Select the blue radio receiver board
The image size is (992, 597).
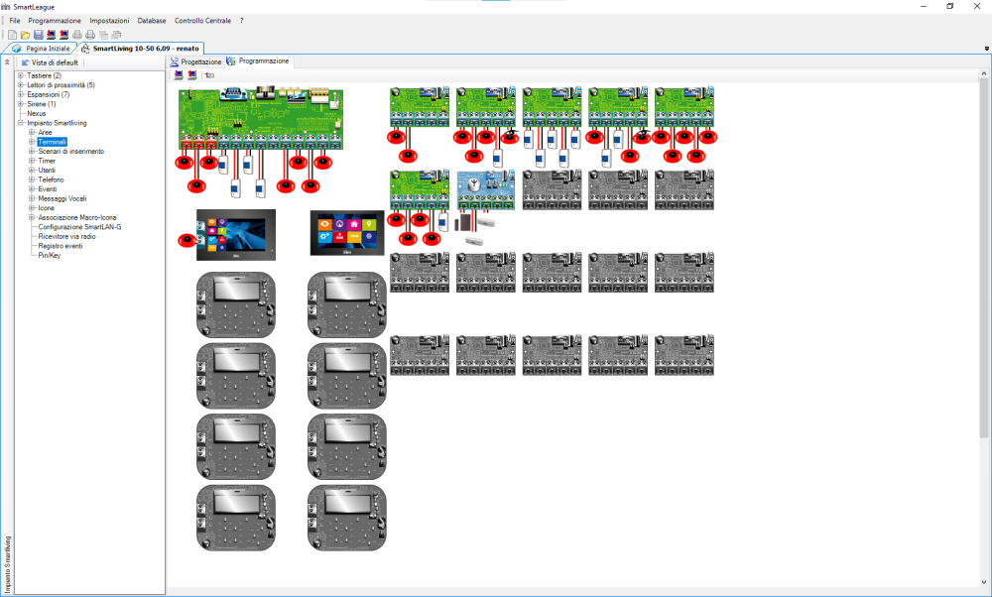[x=486, y=189]
